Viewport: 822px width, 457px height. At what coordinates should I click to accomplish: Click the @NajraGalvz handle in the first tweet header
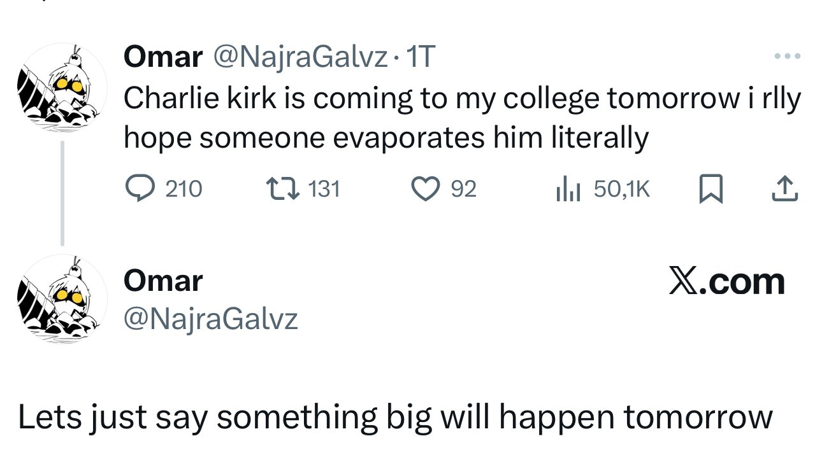pyautogui.click(x=298, y=58)
